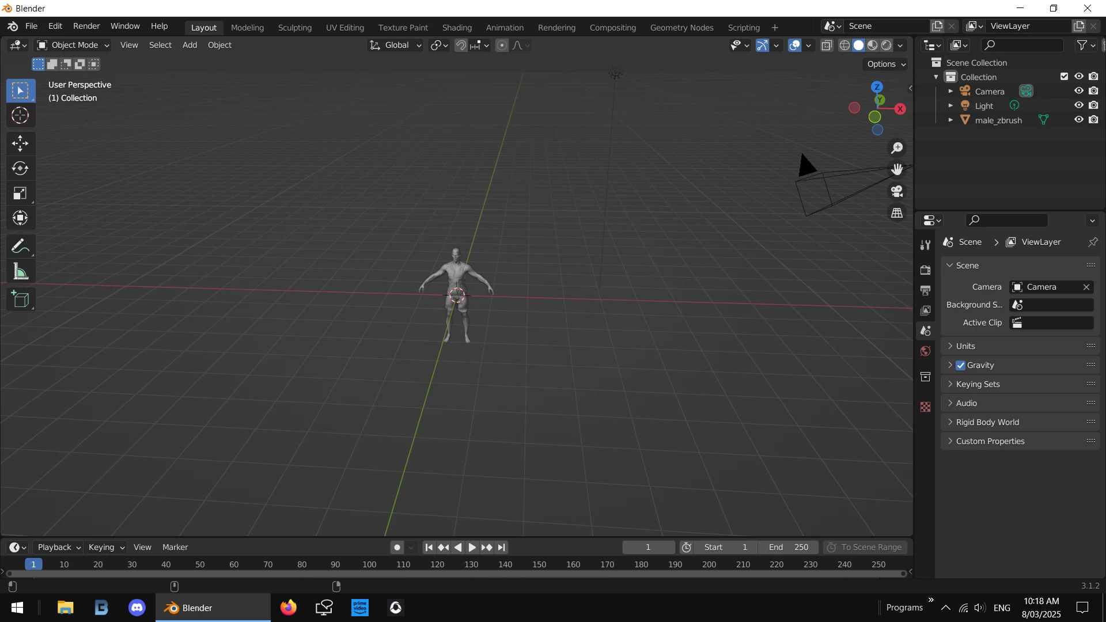The image size is (1106, 622).
Task: Expand the Units panel
Action: pyautogui.click(x=965, y=346)
